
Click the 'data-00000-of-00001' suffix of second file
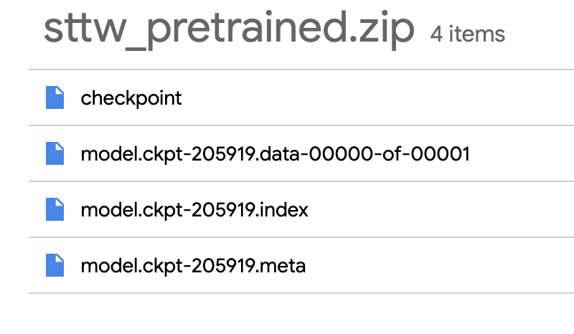pos(365,153)
